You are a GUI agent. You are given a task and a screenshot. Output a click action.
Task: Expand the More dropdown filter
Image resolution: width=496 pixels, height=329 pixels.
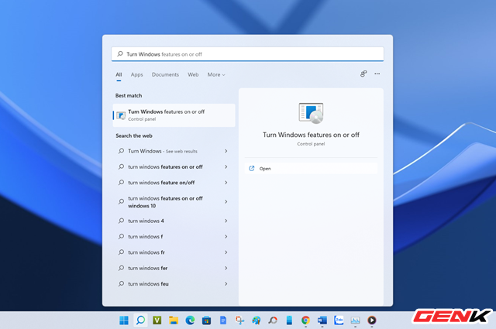pyautogui.click(x=216, y=74)
